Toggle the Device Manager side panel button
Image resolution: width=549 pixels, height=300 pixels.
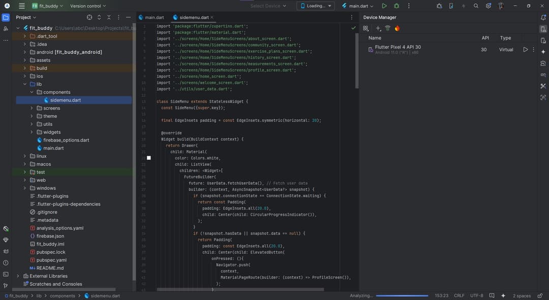tap(543, 29)
